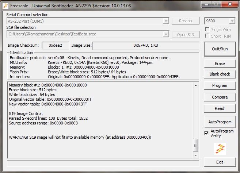Click the TestBeta.srec file path field

pyautogui.click(x=88, y=34)
